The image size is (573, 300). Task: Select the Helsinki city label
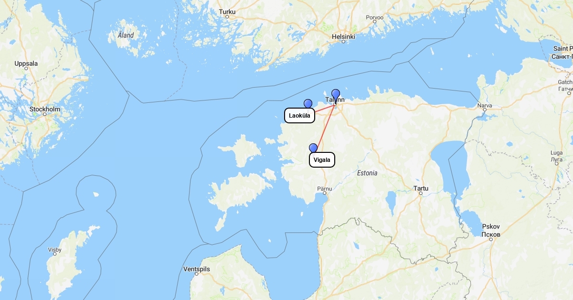[x=343, y=37]
